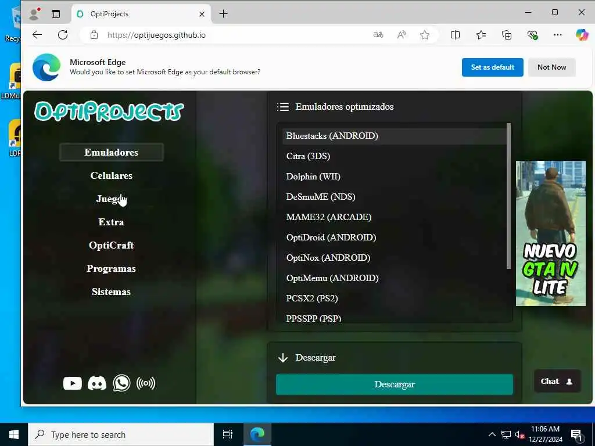Image resolution: width=595 pixels, height=446 pixels.
Task: Add this page to favorites star
Action: coord(425,35)
